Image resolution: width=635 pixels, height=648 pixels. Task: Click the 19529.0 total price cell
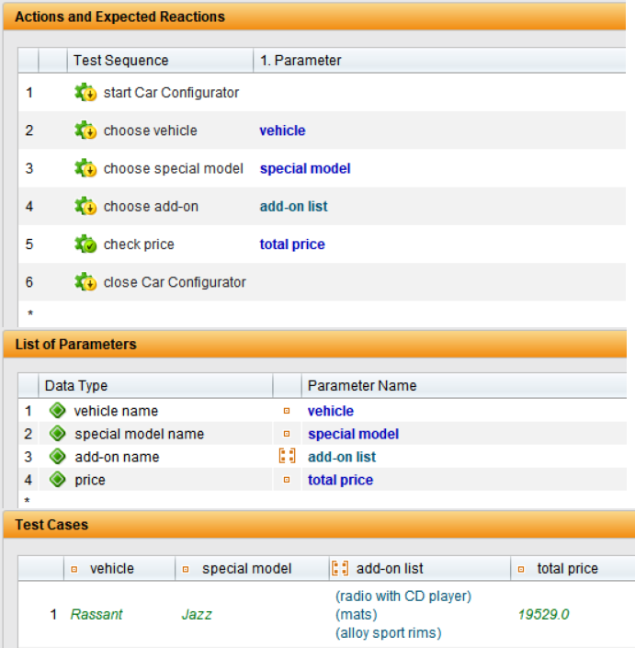(543, 614)
